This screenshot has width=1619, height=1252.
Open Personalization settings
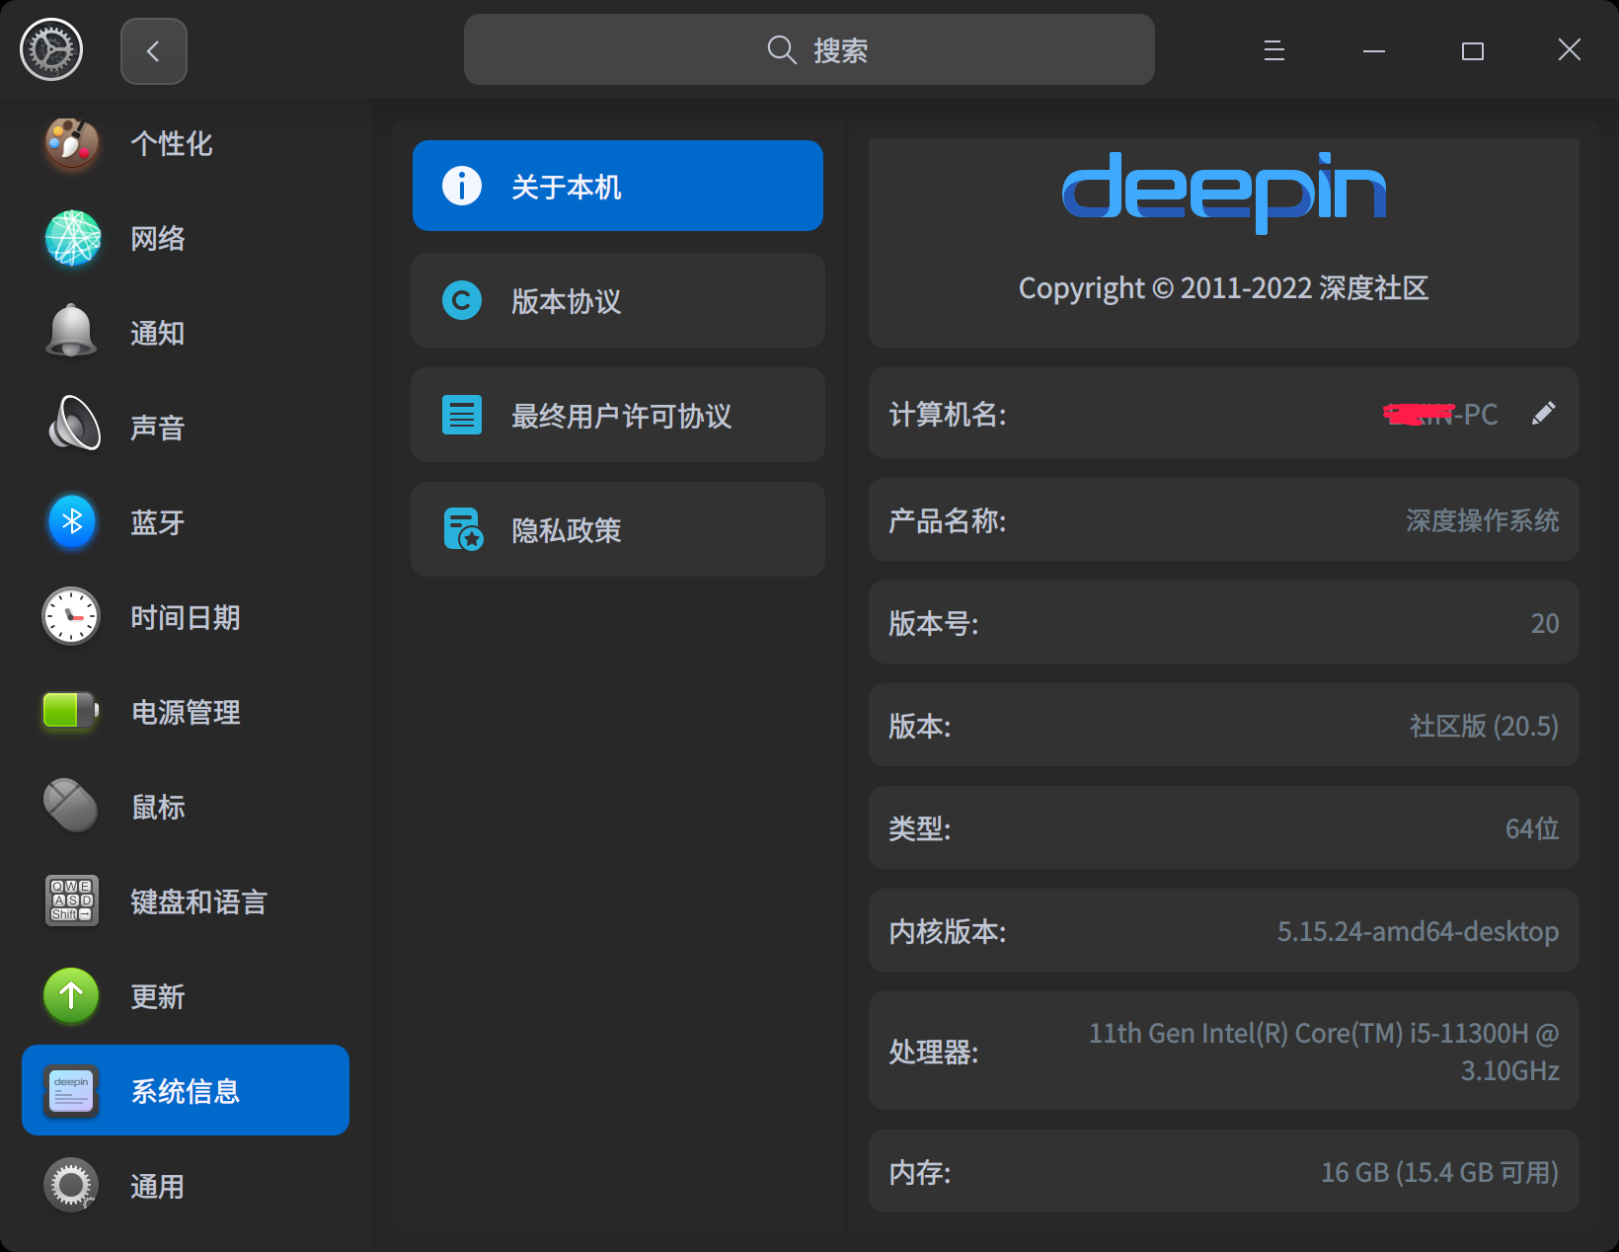point(170,143)
